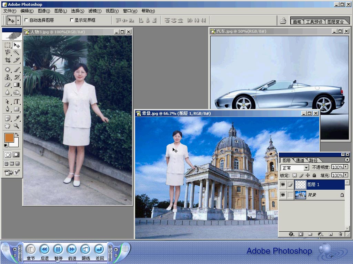Switch to Quick Mask mode
This screenshot has width=353, height=264.
[16, 155]
